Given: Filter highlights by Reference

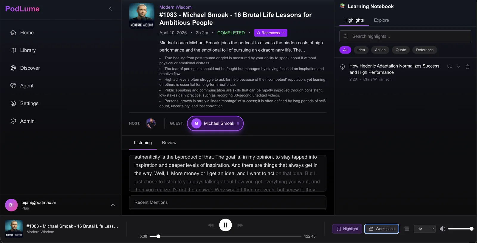Looking at the screenshot, I should (425, 50).
